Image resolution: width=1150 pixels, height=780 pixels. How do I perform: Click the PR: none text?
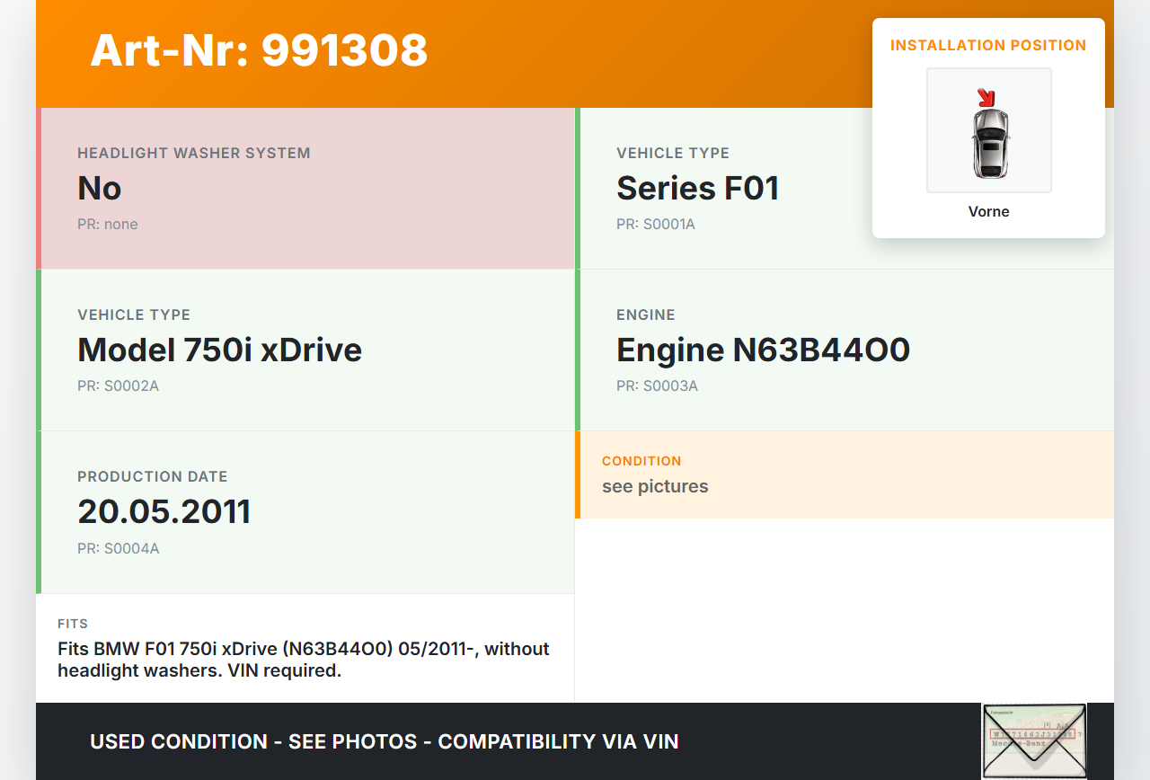tap(108, 224)
